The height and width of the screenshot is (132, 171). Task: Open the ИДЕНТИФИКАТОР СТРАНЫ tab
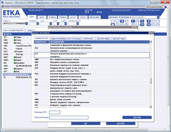pos(66,39)
